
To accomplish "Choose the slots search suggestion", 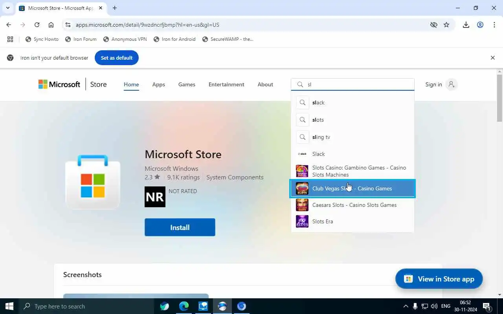I will [352, 120].
